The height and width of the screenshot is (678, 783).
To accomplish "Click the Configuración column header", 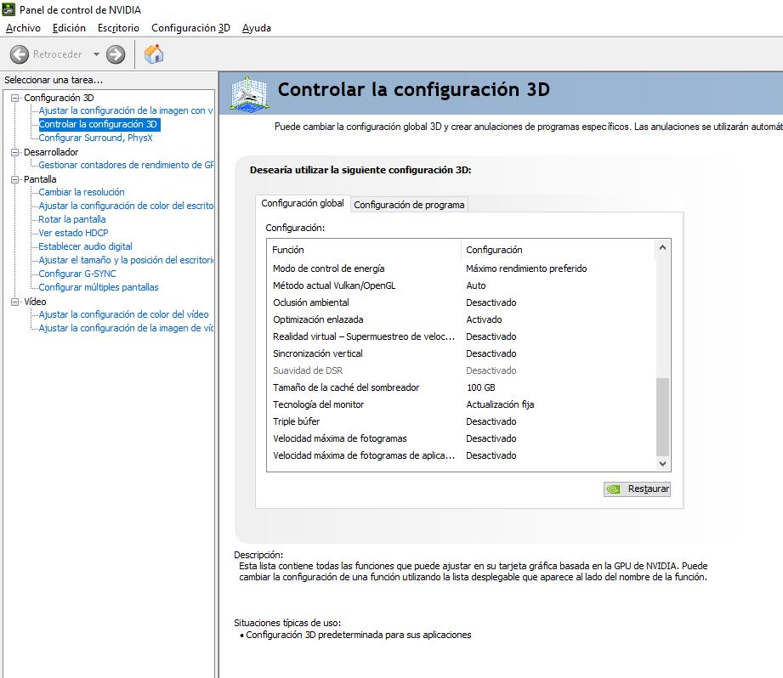I will point(559,250).
